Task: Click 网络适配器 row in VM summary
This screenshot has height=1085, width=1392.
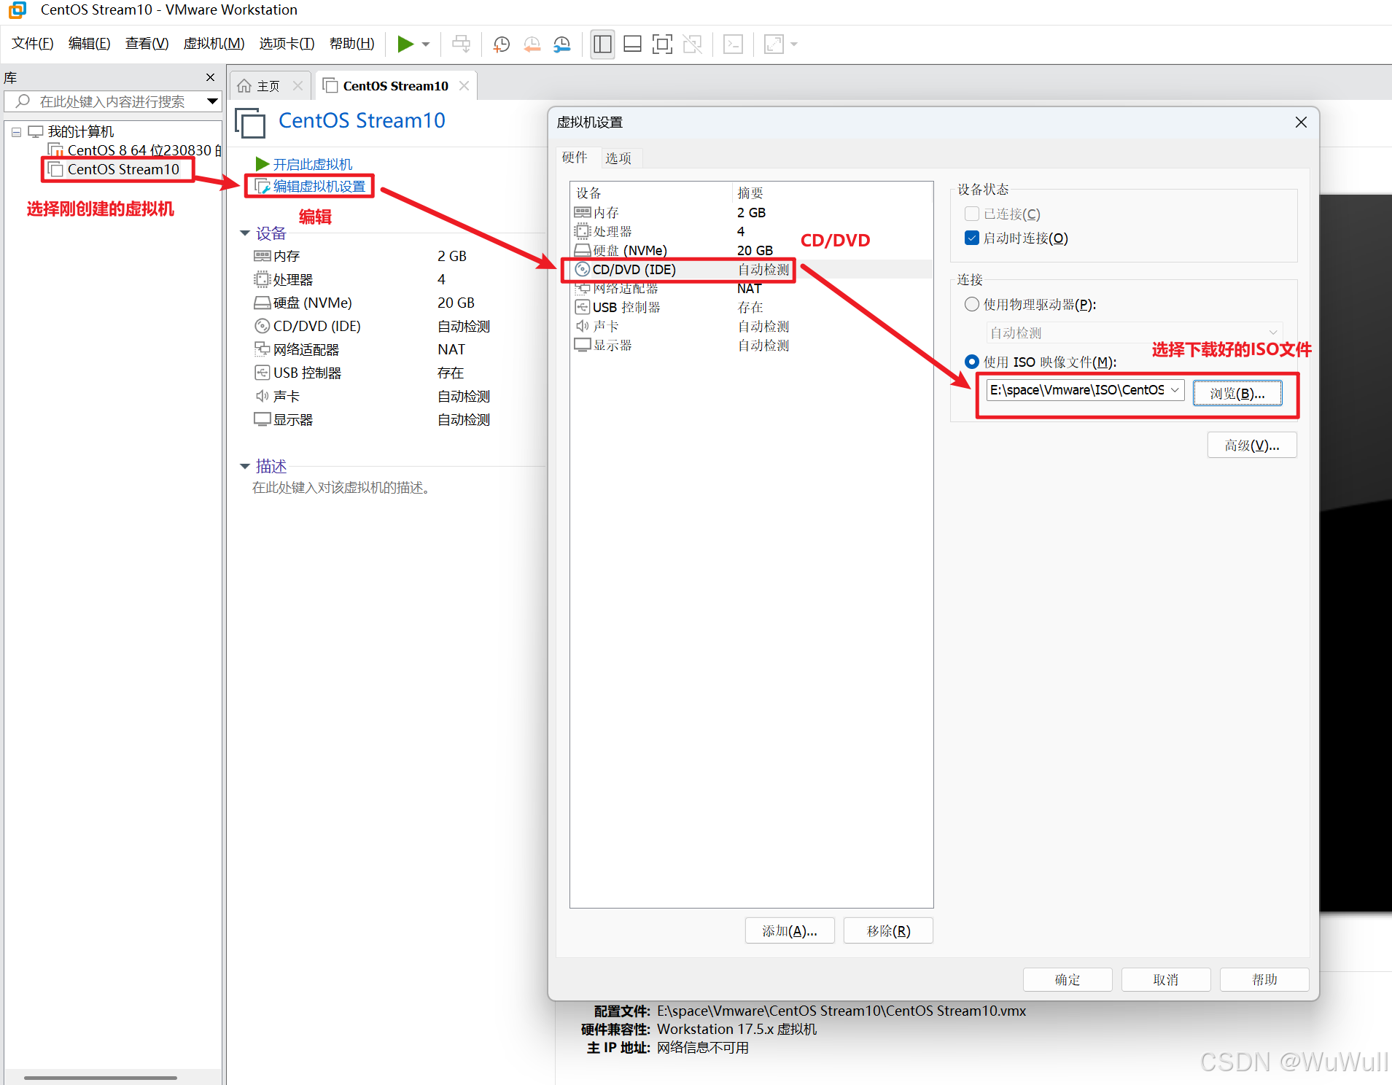Action: pyautogui.click(x=372, y=349)
